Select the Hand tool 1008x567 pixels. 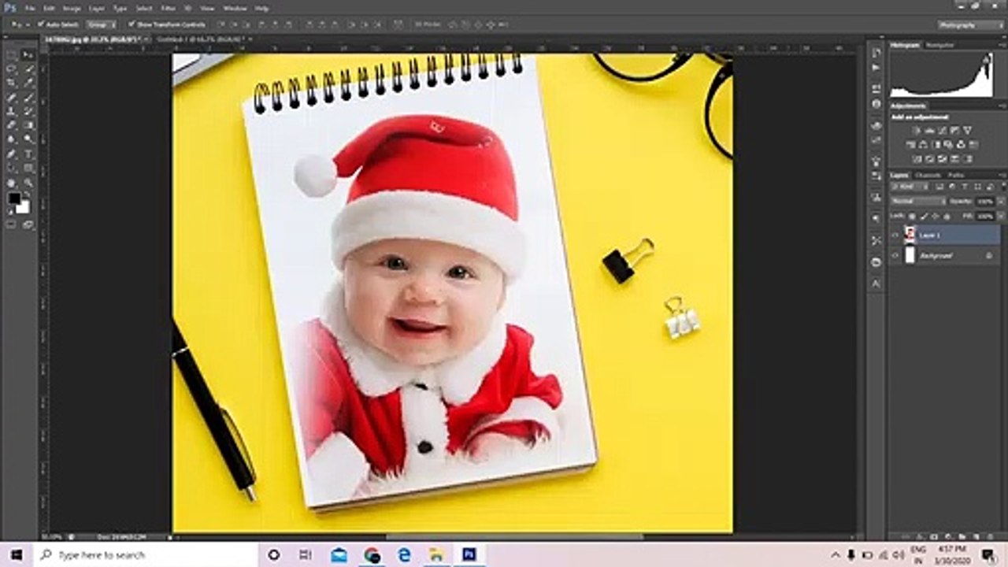11,182
